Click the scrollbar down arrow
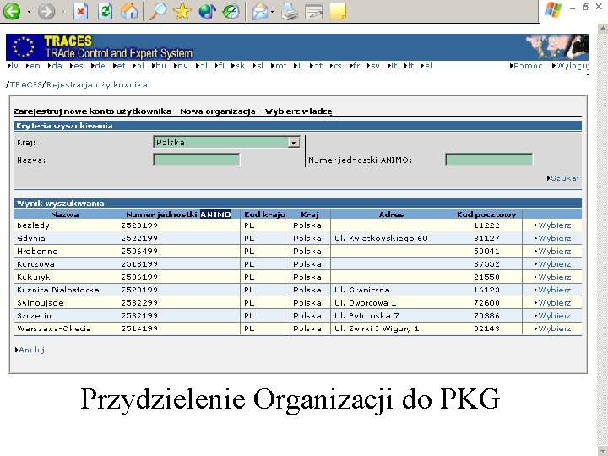The width and height of the screenshot is (608, 456). tap(603, 451)
